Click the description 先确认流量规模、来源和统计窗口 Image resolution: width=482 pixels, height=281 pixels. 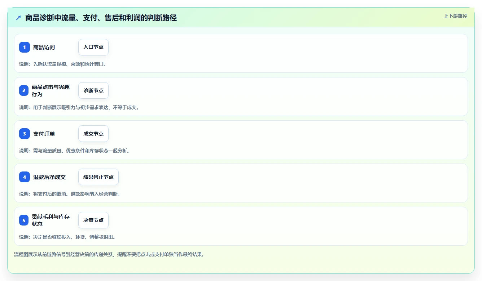(x=63, y=64)
